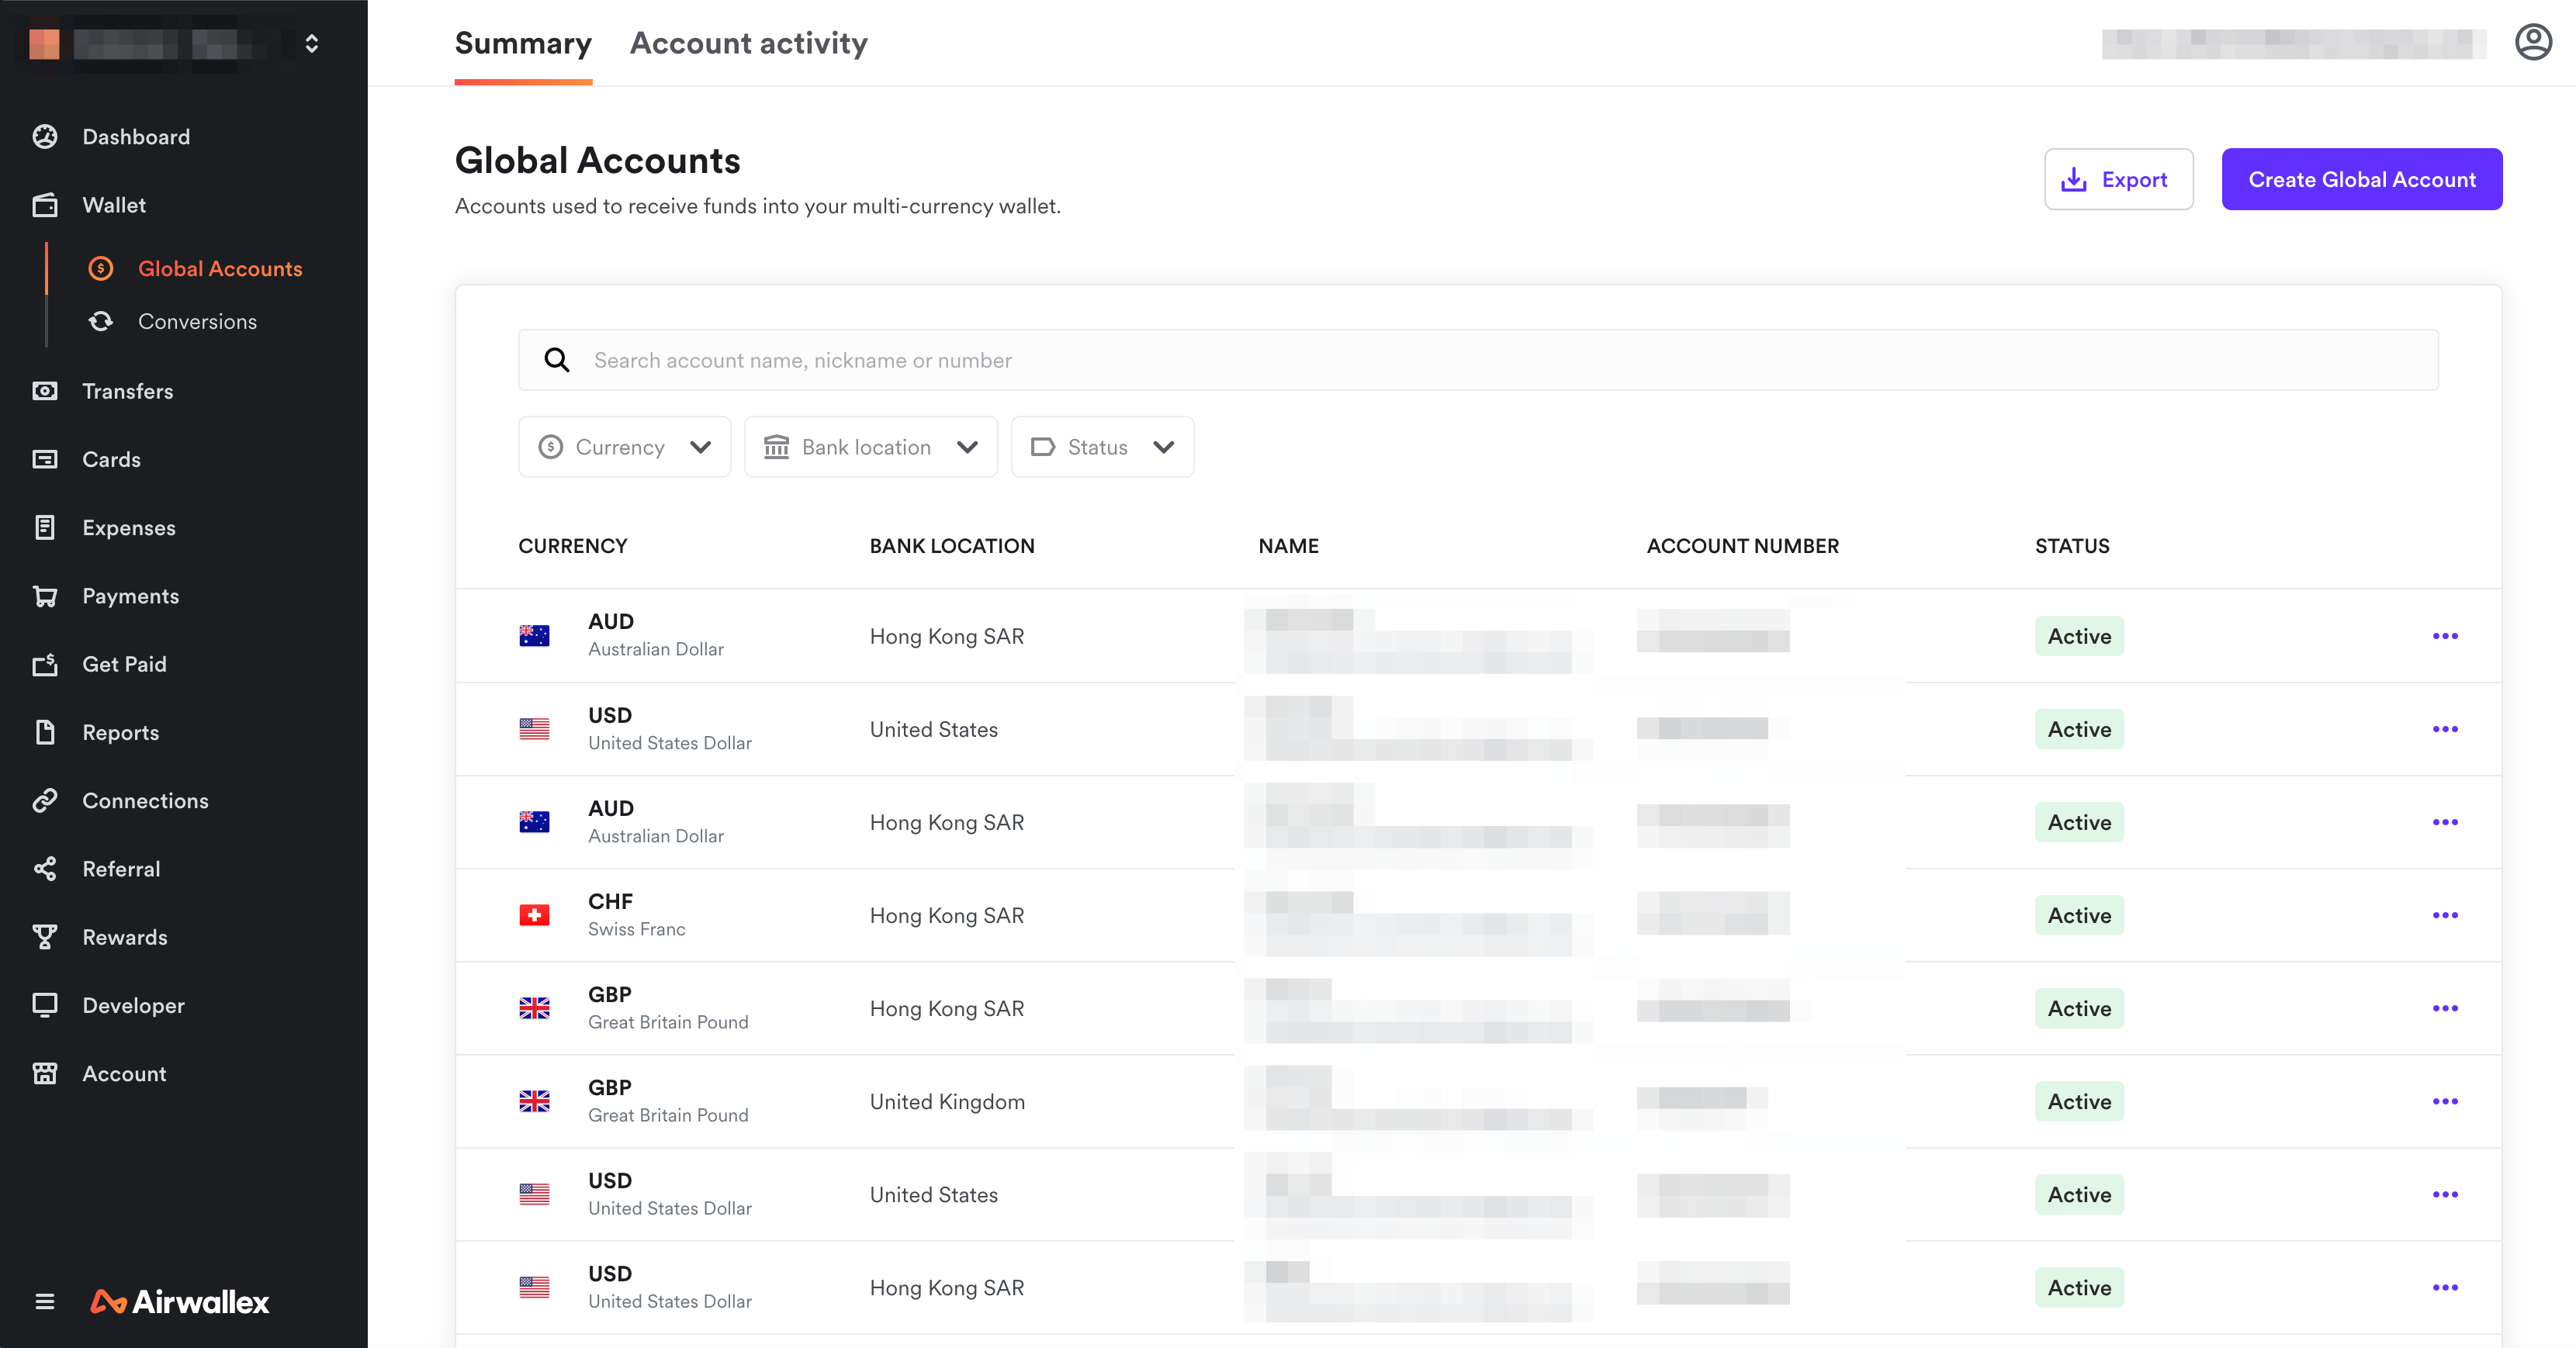Switch to the Account activity tab
Viewport: 2576px width, 1348px height.
pyautogui.click(x=749, y=43)
